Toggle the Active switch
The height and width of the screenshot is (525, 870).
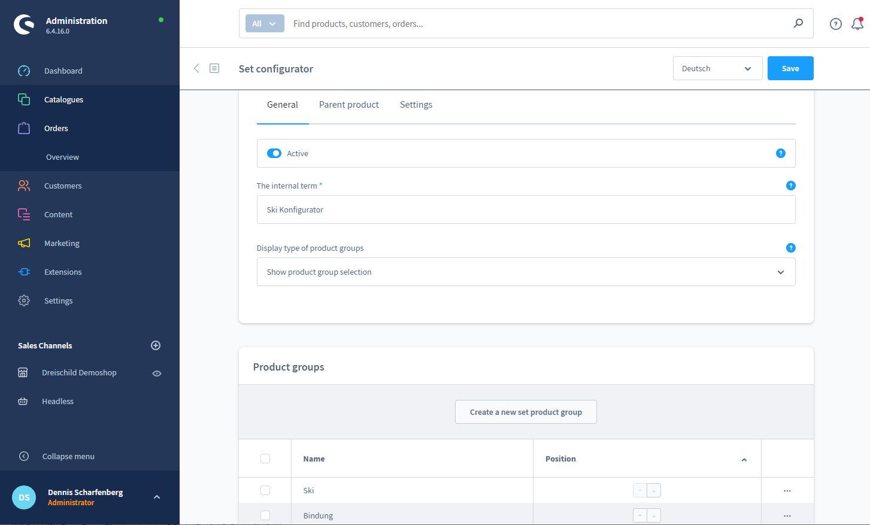(x=274, y=153)
